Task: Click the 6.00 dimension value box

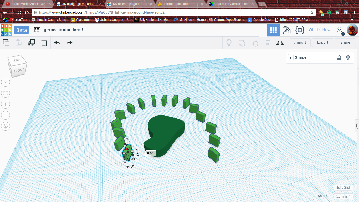Action: 151,153
